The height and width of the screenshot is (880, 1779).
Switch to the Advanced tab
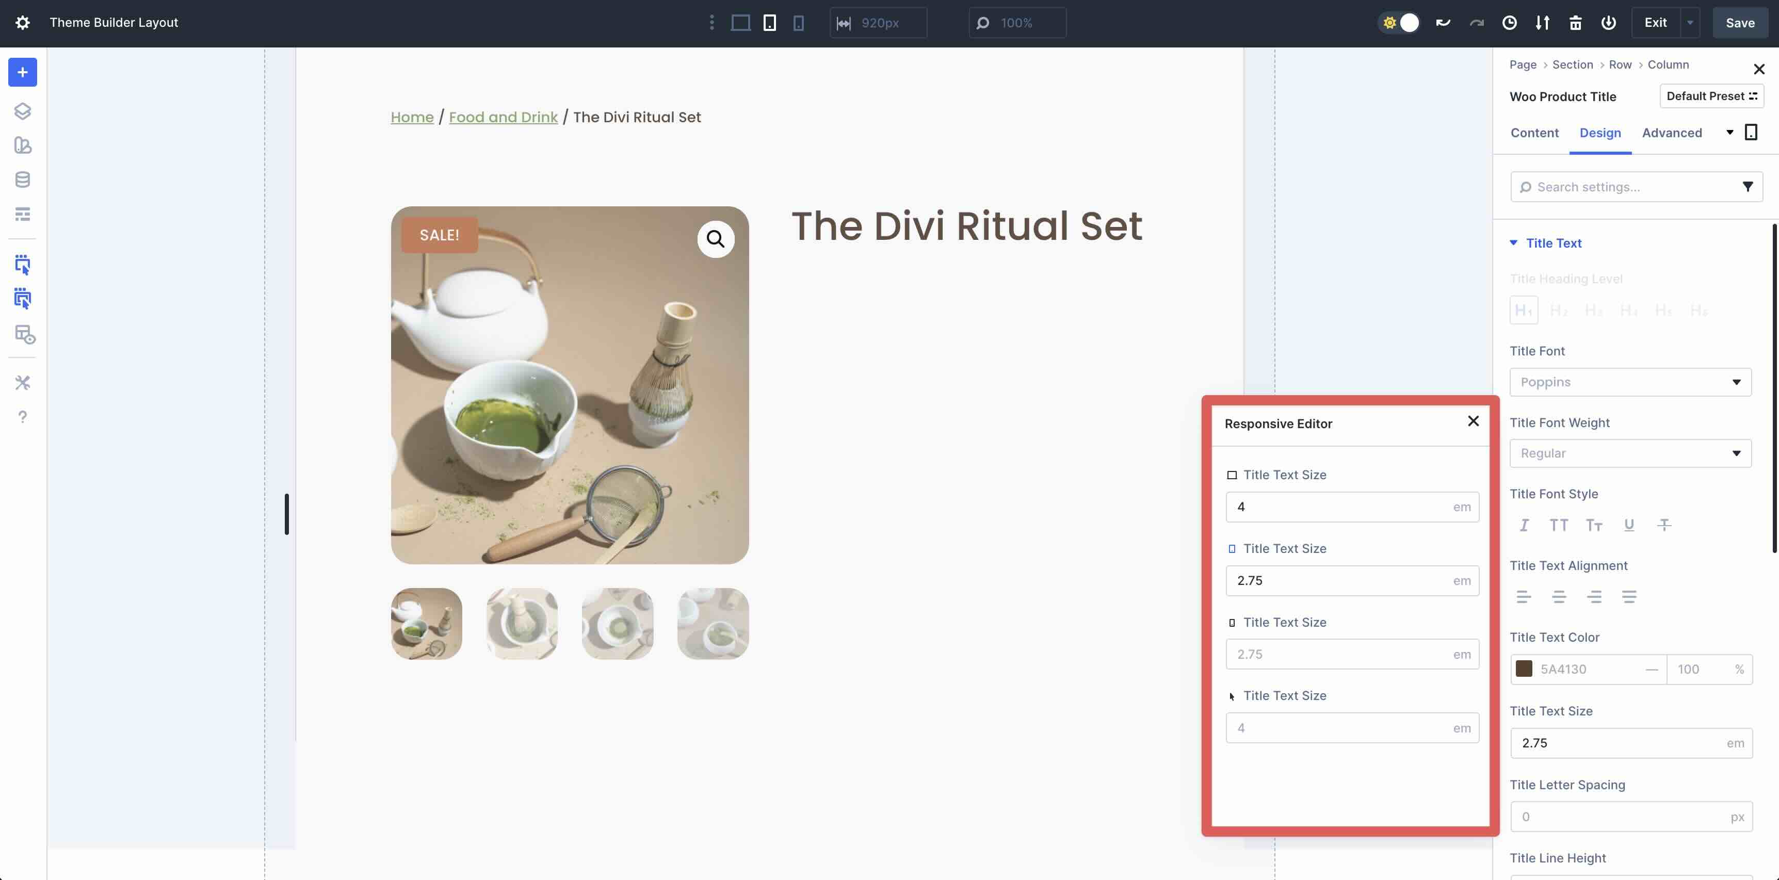[x=1671, y=133]
